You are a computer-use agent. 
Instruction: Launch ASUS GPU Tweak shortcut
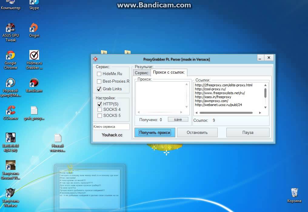(11, 32)
